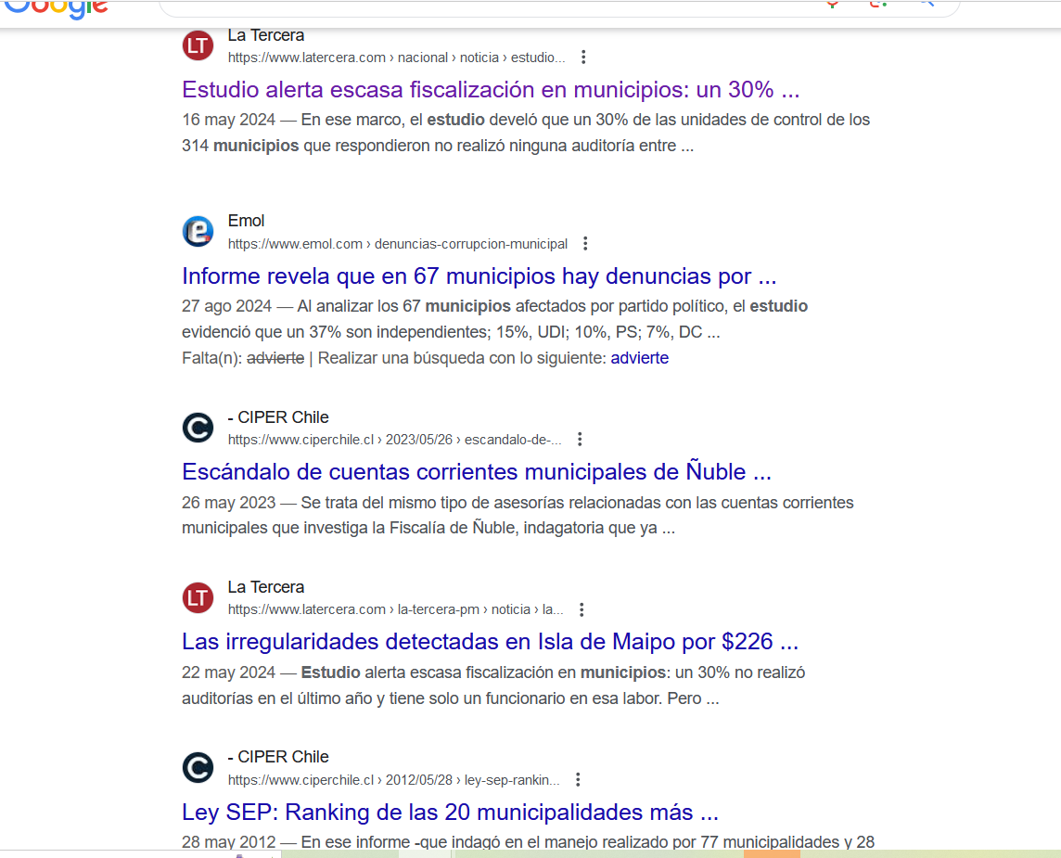Click CIPER Chile favicon beside the Escándalo de cuentas result
The height and width of the screenshot is (858, 1061).
[198, 428]
